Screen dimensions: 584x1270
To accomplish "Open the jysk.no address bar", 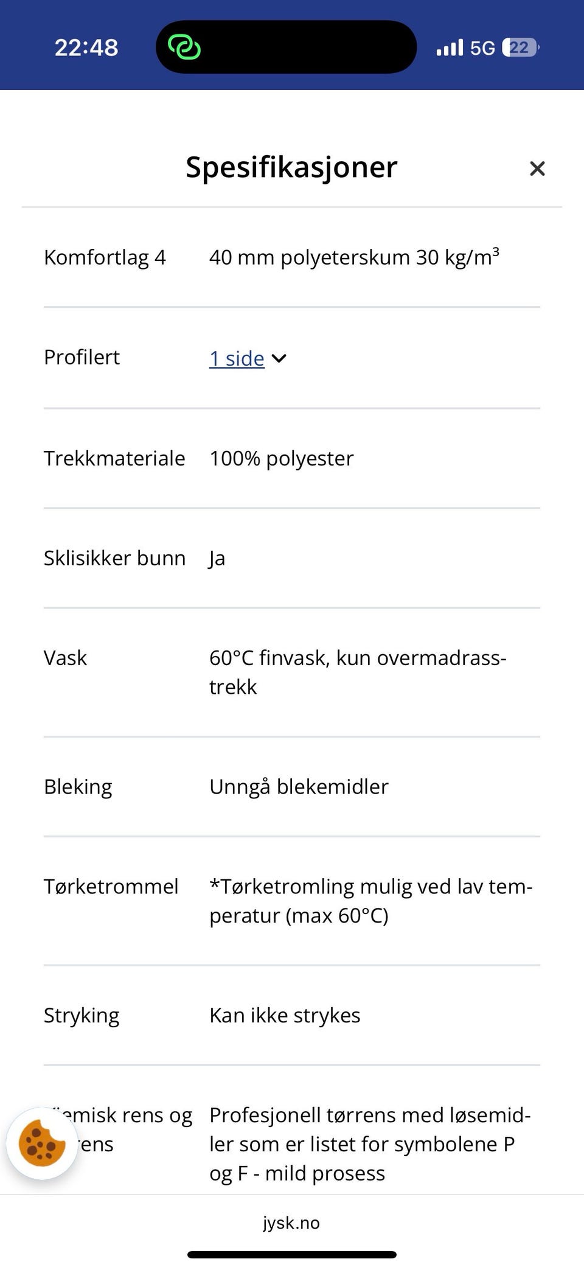I will [291, 1223].
